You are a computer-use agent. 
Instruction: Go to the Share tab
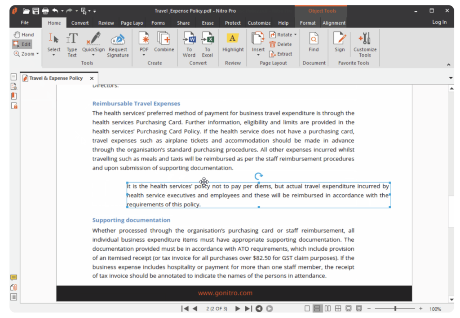tap(183, 23)
